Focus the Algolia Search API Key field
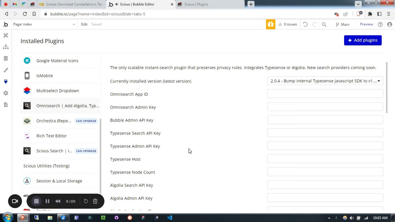This screenshot has height=222, width=395. click(x=325, y=185)
